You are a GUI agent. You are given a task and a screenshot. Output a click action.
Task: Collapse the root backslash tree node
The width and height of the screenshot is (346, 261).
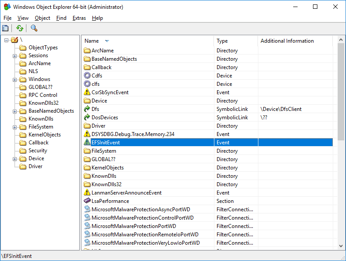pyautogui.click(x=7, y=40)
